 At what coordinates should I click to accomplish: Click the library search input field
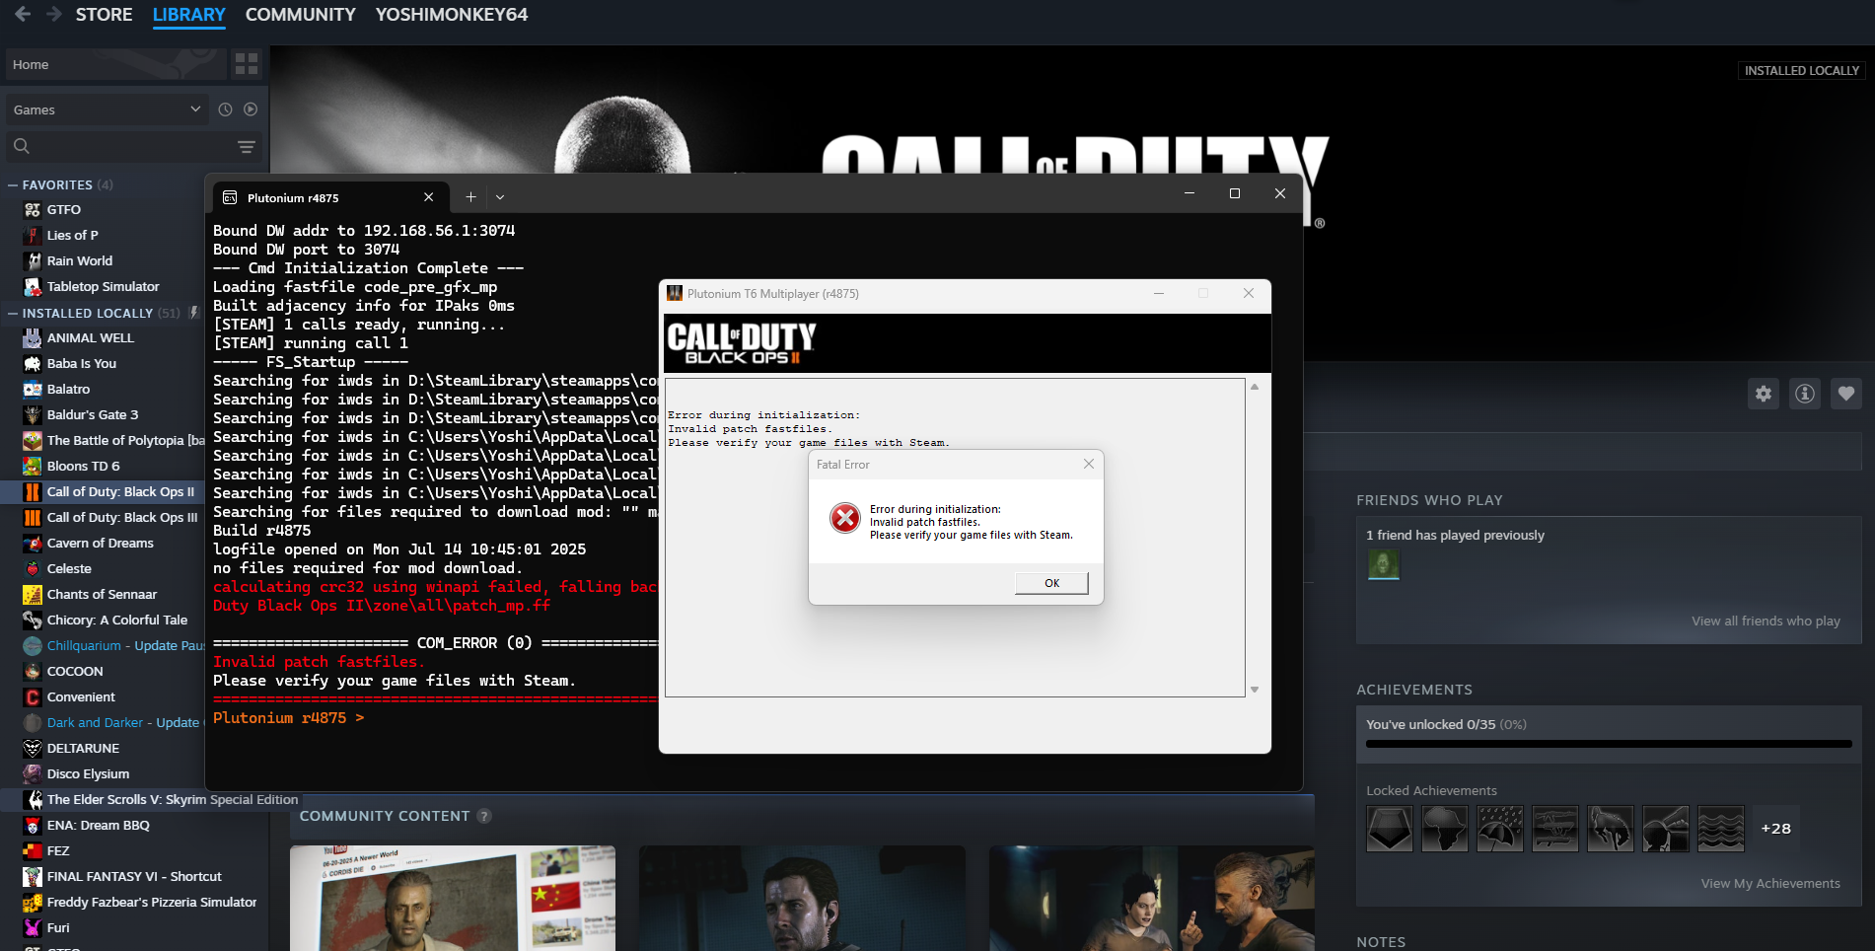133,147
